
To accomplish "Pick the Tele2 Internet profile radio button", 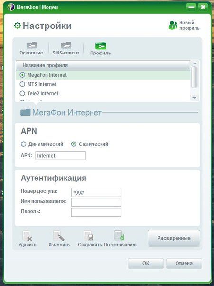I will coord(22,93).
